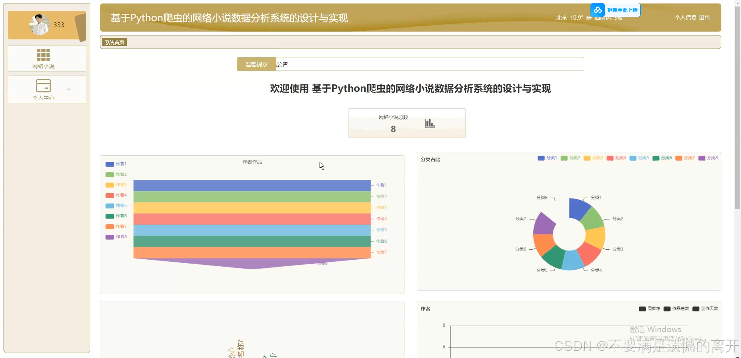
Task: Click the user avatar for 333
Action: click(x=39, y=25)
